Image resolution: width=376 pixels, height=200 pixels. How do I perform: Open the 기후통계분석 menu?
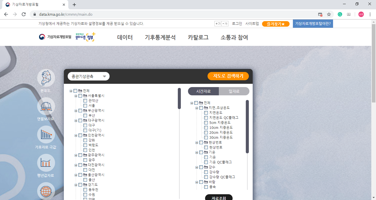(160, 37)
